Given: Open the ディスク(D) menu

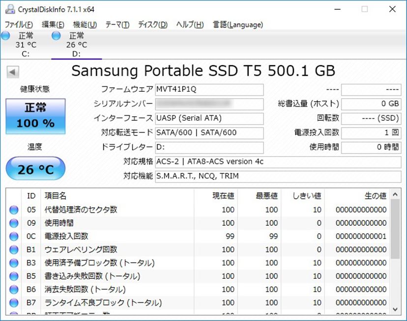Looking at the screenshot, I should 152,25.
